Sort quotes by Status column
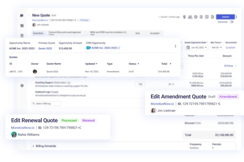Image resolution: width=244 pixels, height=162 pixels. coord(134,64)
